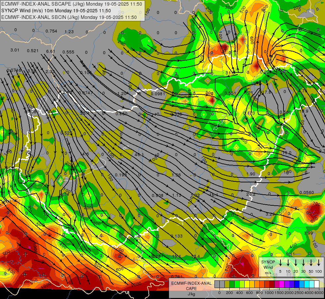Viewport: 325px width, 299px height.
Task: Pick the yellow CAPE legend swatch
Action: [x=247, y=284]
